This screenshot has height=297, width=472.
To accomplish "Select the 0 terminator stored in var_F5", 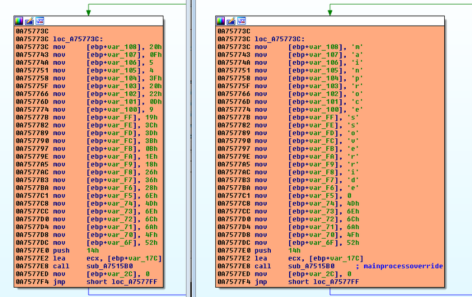I will click(349, 196).
